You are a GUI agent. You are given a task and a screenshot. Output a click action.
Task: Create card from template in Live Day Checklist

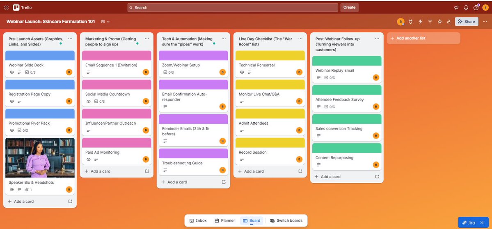point(300,171)
